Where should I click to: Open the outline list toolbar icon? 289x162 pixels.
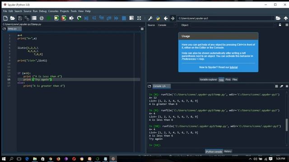tap(34, 18)
